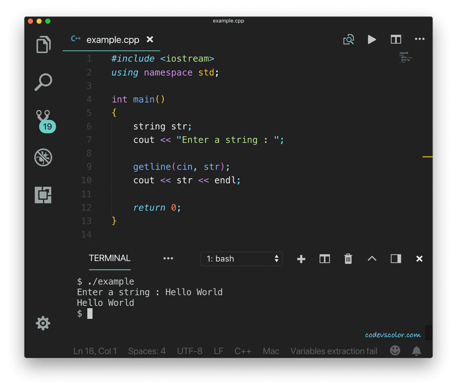Screen dimensions: 457x390
Task: Open editor more actions with the ellipsis
Action: [x=419, y=40]
